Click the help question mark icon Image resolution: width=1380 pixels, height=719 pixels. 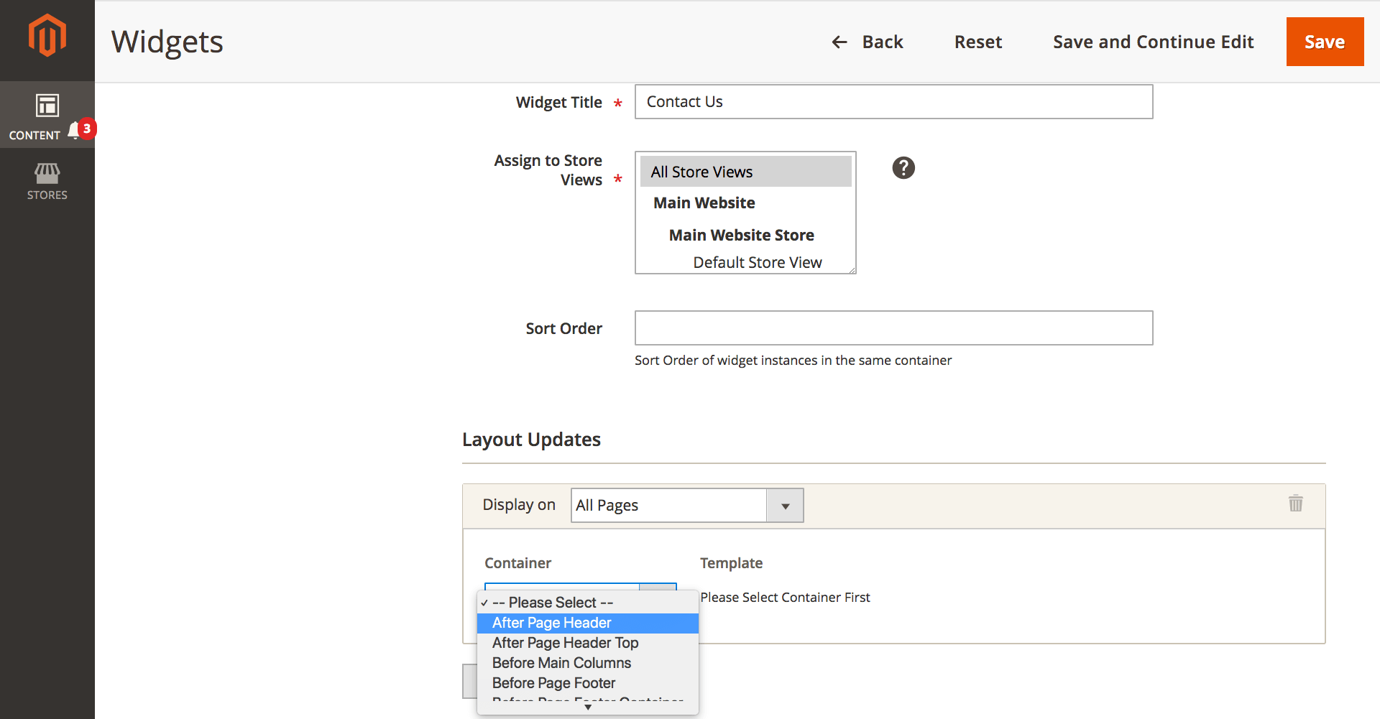[903, 168]
